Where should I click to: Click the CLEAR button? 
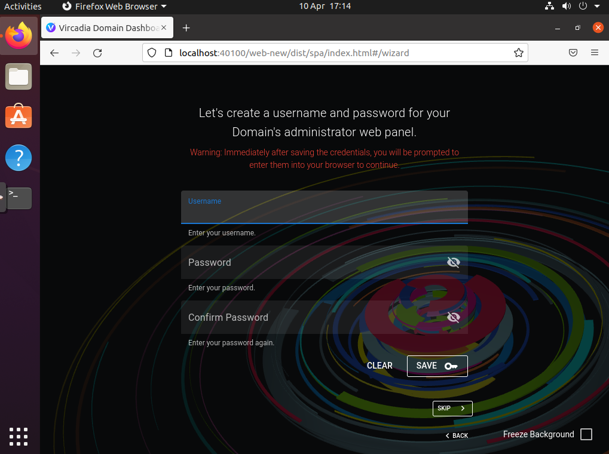pyautogui.click(x=380, y=366)
